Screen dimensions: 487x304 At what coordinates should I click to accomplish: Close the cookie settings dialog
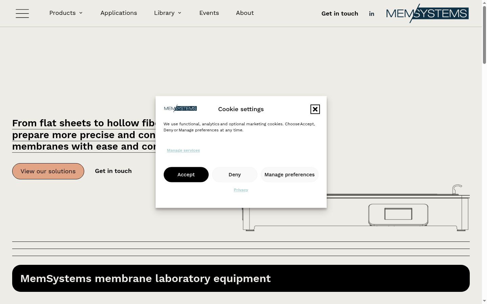coord(315,109)
